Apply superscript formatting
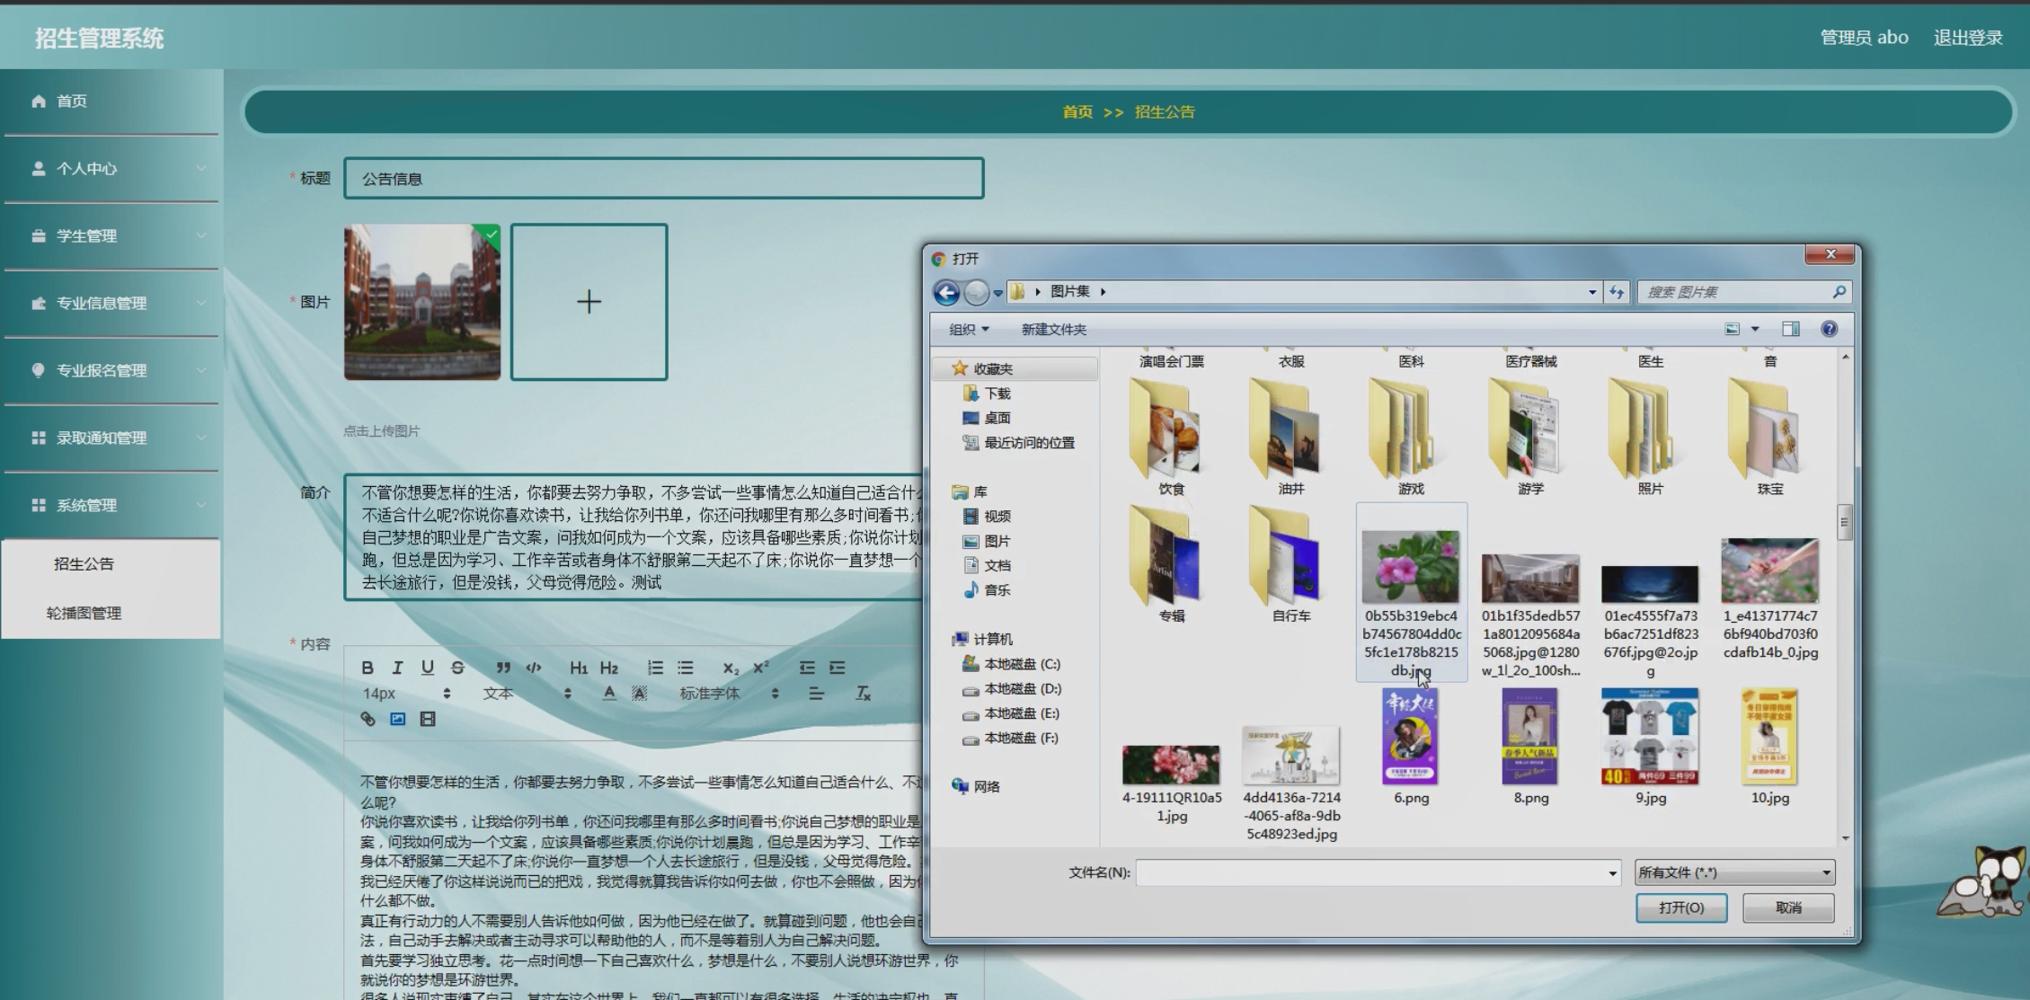The width and height of the screenshot is (2030, 1000). point(761,668)
